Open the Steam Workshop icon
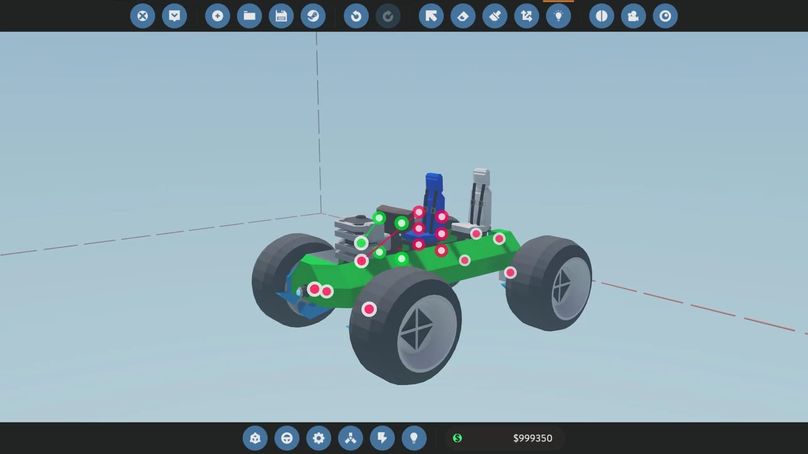Image resolution: width=808 pixels, height=454 pixels. (x=313, y=16)
